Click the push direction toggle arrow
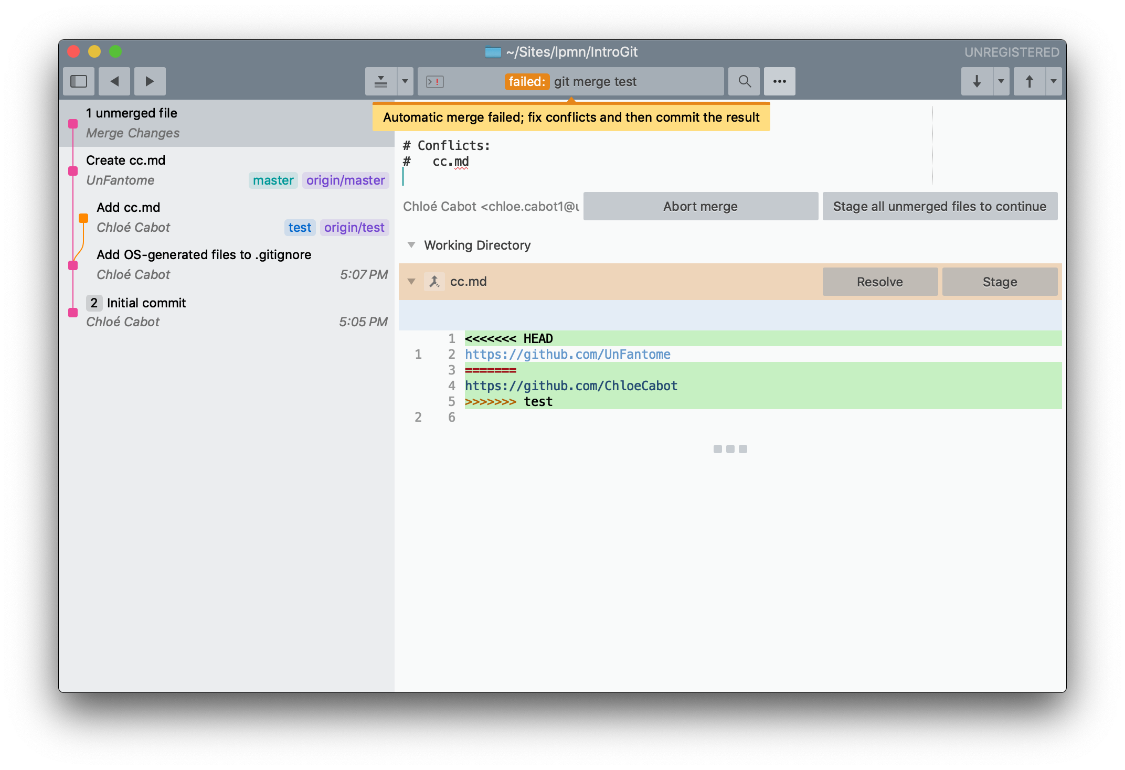Viewport: 1125px width, 770px height. [1053, 81]
